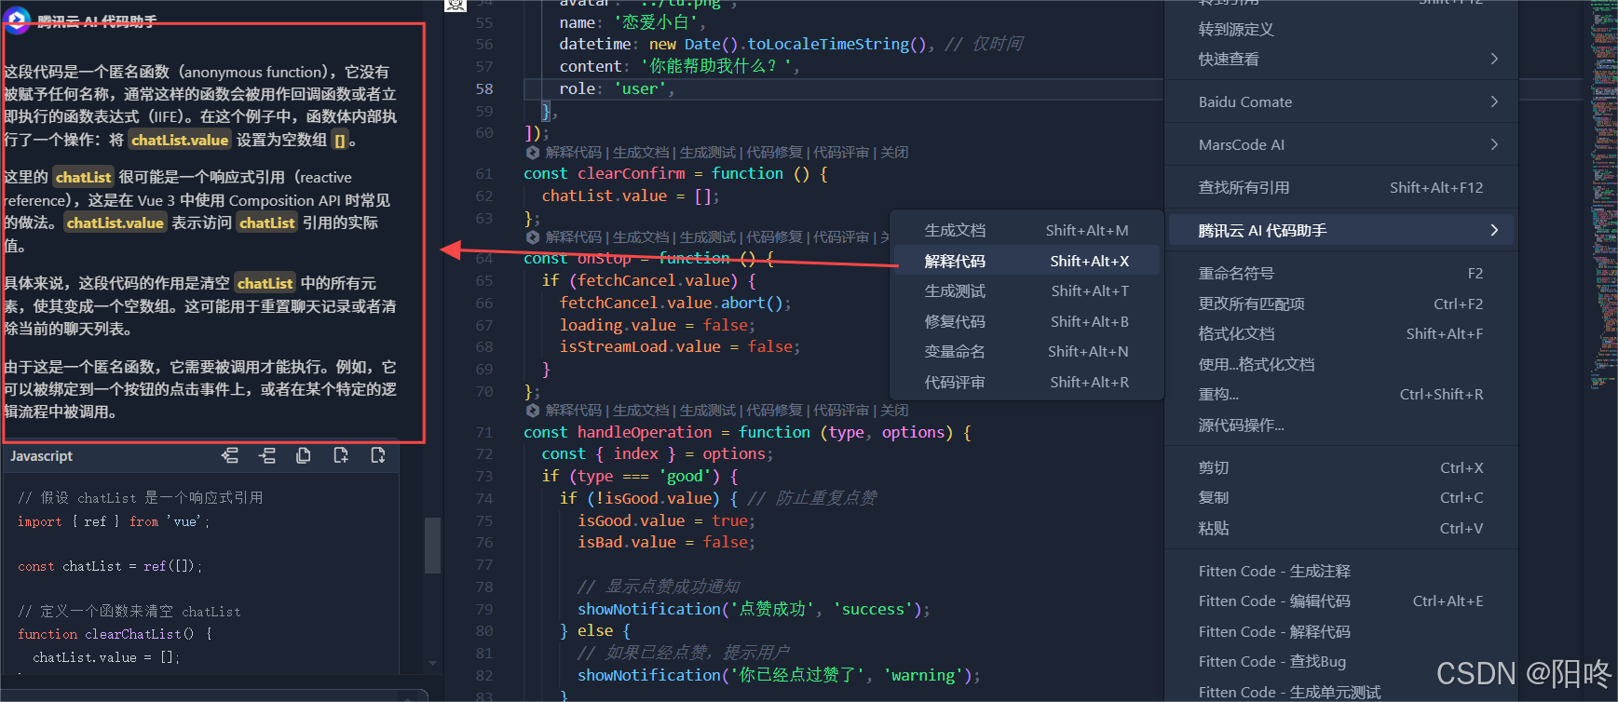Click the sparkle insert-code icon in the Javascript block header

(230, 455)
